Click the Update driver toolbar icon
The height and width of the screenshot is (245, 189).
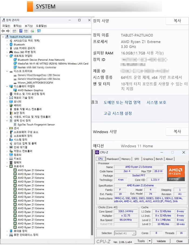point(32,31)
